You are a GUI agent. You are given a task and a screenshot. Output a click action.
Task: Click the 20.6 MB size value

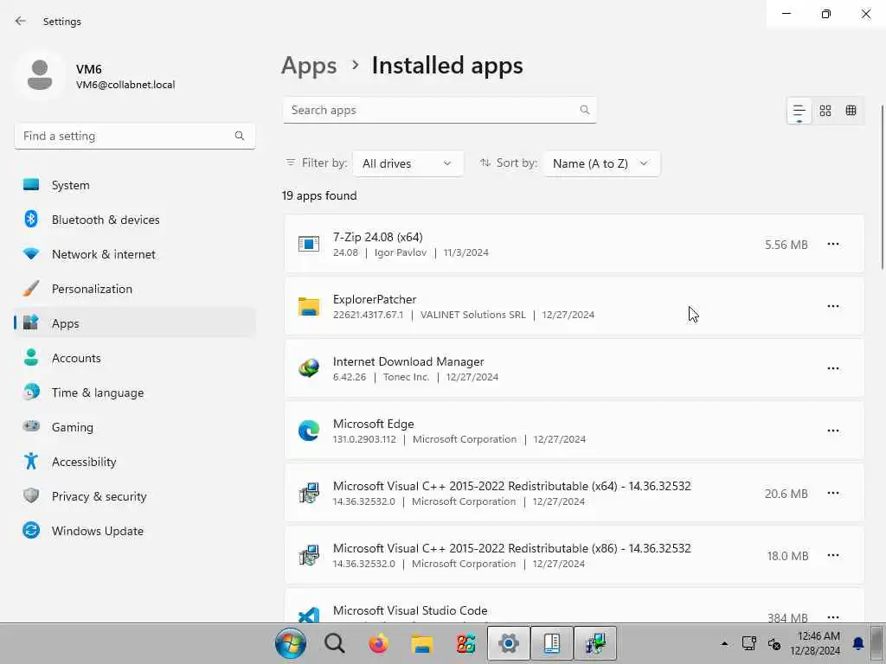[x=786, y=494]
